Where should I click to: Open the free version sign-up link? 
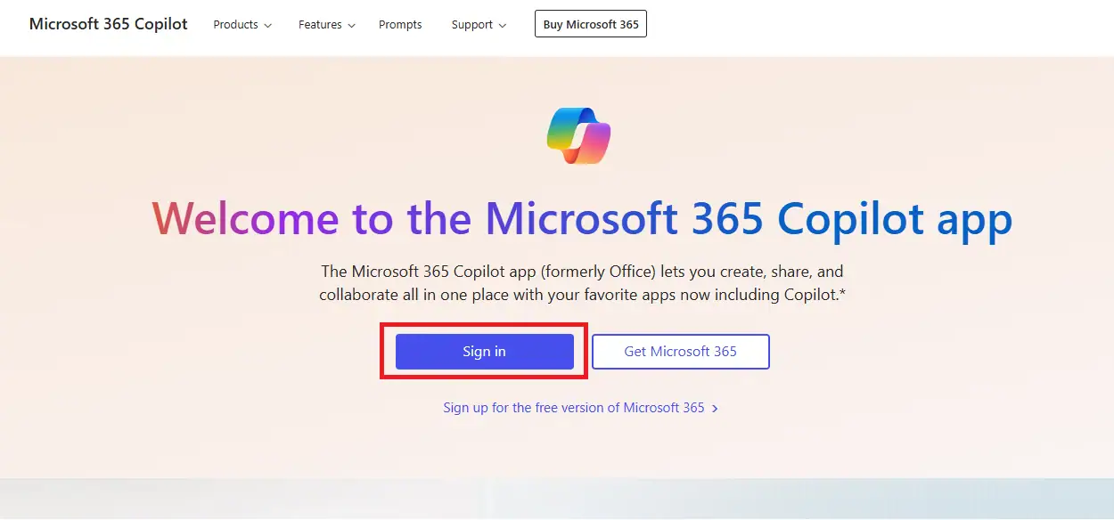click(573, 408)
